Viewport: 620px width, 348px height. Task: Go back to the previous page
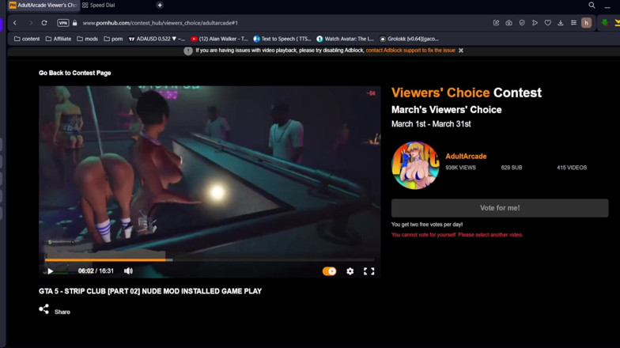pyautogui.click(x=15, y=23)
